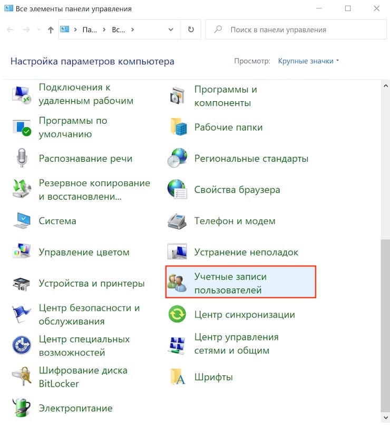This screenshot has width=390, height=425.
Task: Click the Резервное копирование и восстановление icon
Action: pyautogui.click(x=22, y=189)
